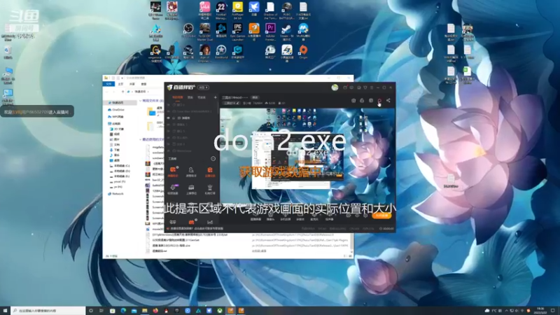Select the second scene tab in streaming app
Screen dimensions: 560x315
[x=190, y=97]
